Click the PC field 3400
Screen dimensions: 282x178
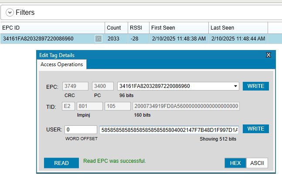click(103, 86)
